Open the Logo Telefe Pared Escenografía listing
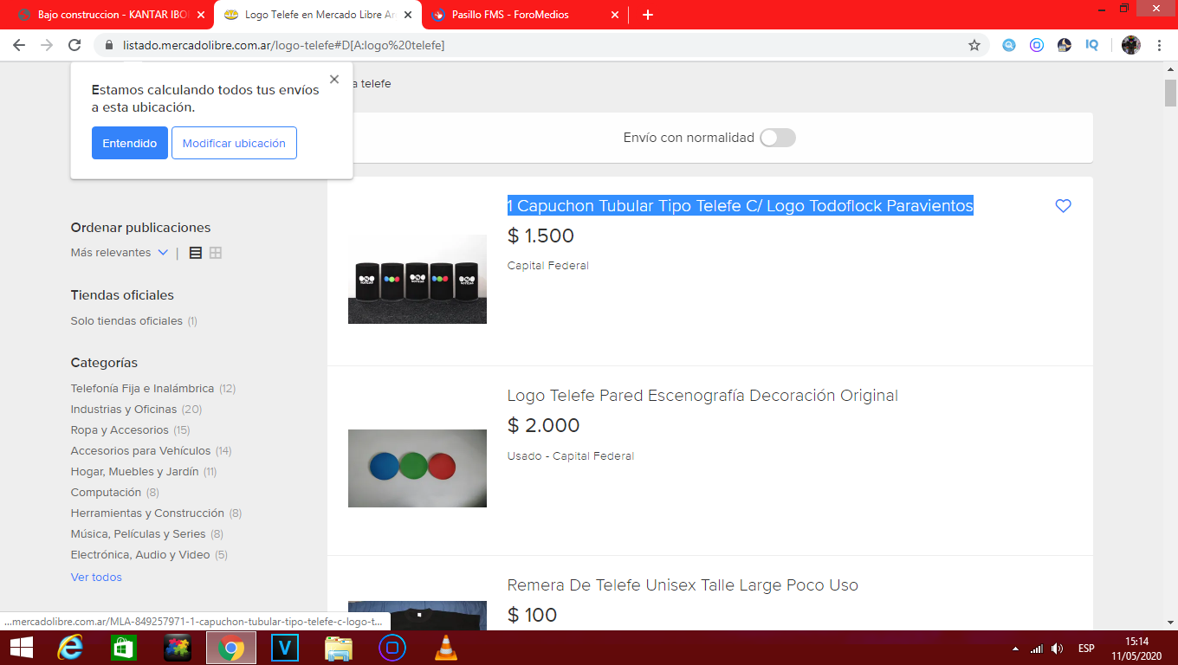1178x665 pixels. (702, 396)
